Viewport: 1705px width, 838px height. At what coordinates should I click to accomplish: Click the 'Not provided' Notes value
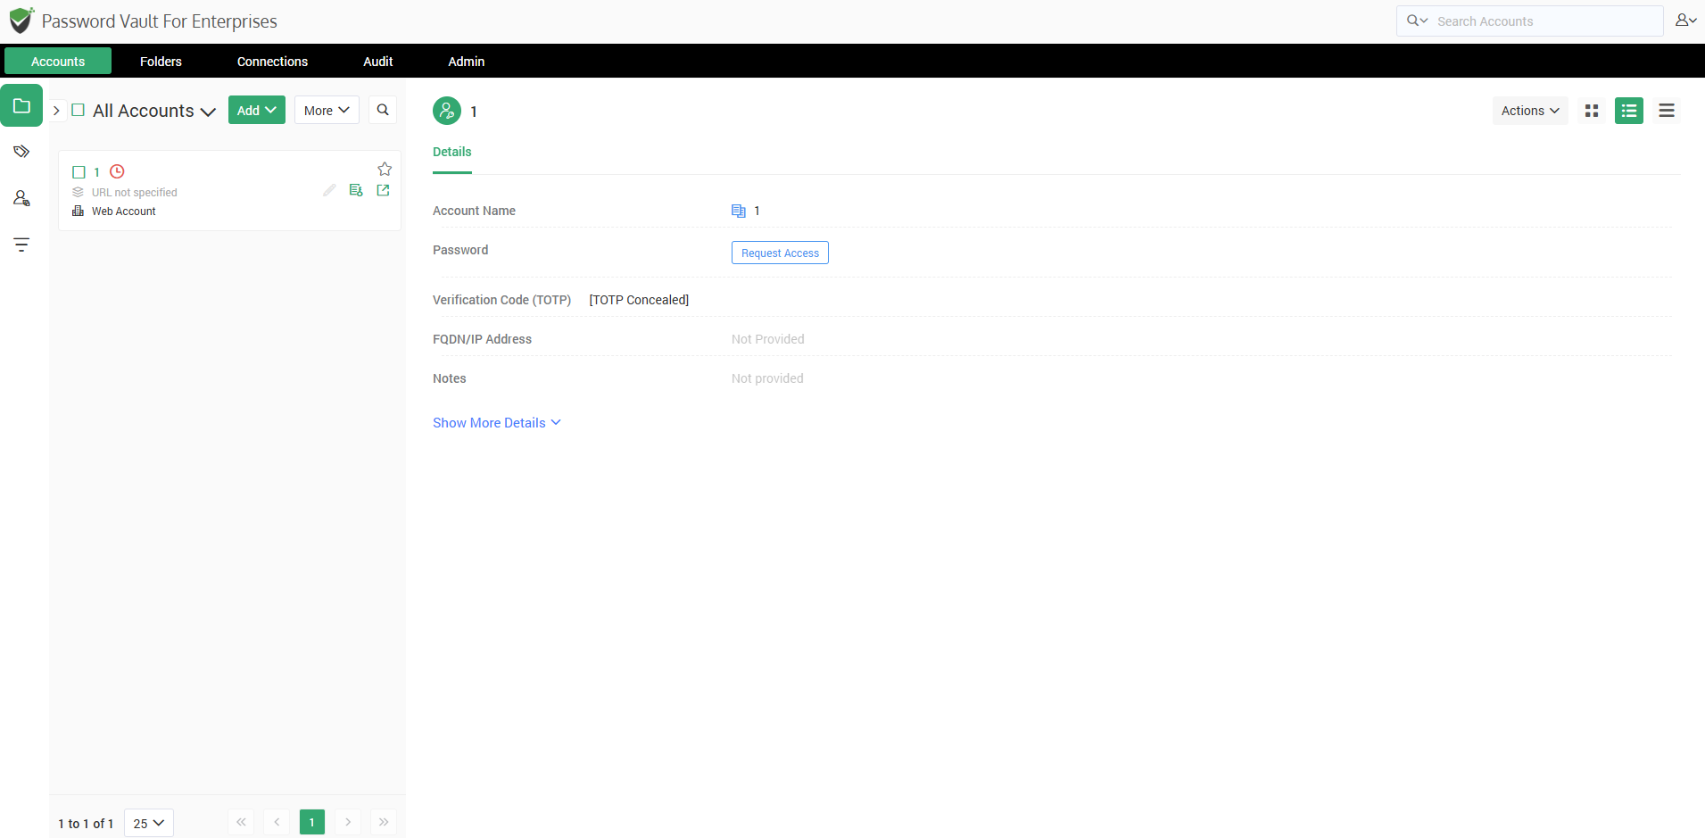767,378
